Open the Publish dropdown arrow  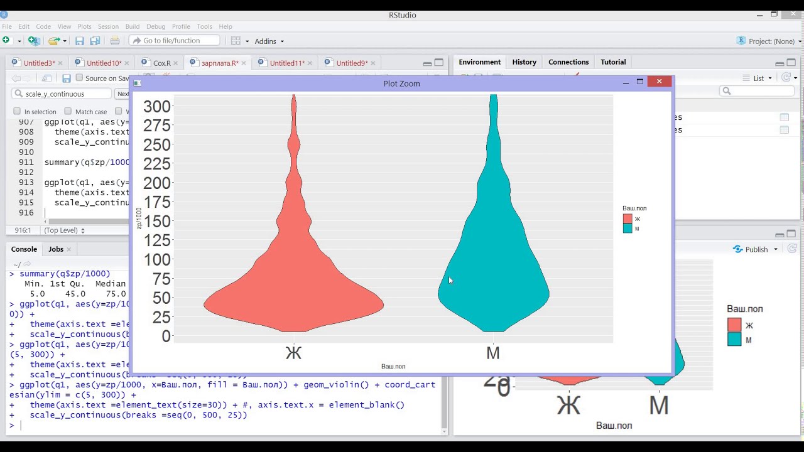pyautogui.click(x=776, y=249)
